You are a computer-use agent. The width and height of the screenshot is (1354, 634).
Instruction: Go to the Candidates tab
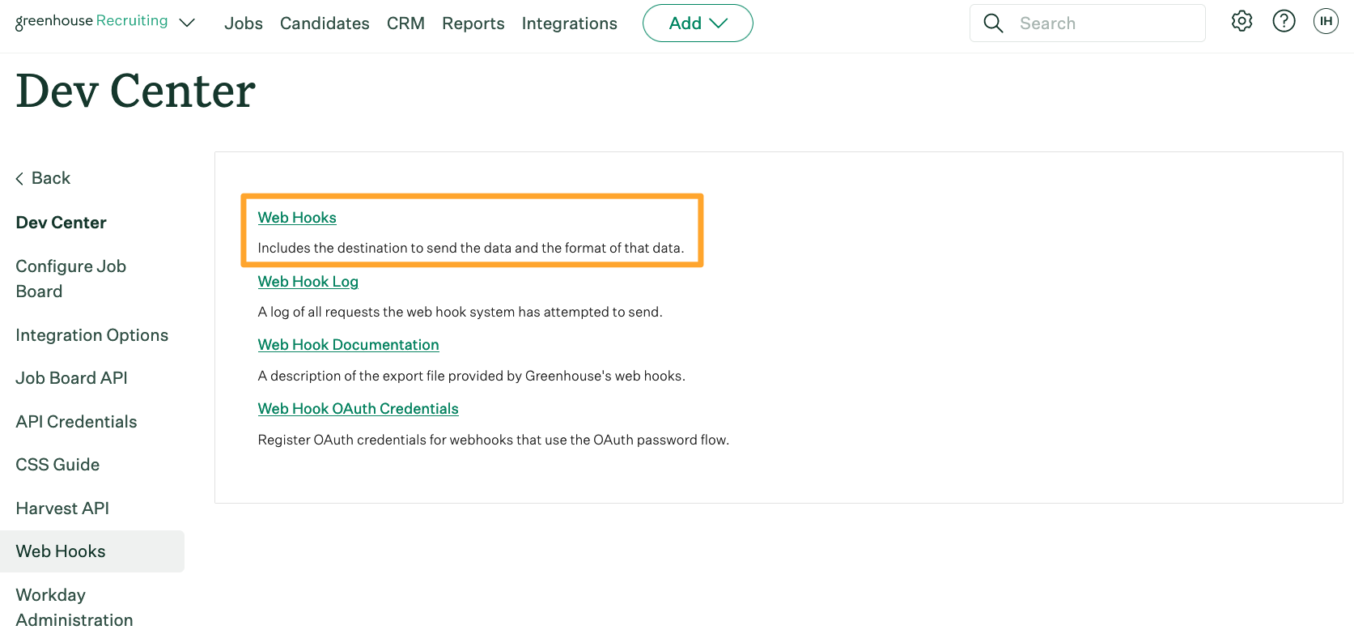coord(325,23)
